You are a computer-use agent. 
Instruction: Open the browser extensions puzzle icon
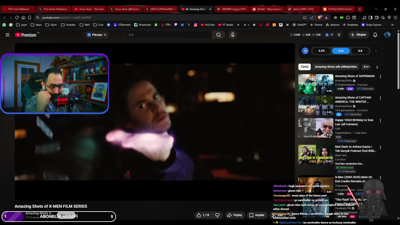(348, 17)
